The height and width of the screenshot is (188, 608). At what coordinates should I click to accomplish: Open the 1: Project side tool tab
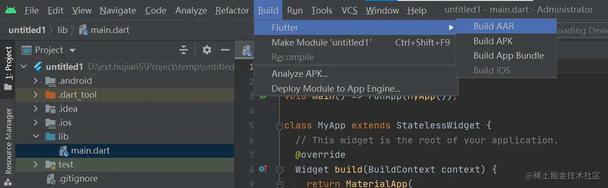pos(8,68)
